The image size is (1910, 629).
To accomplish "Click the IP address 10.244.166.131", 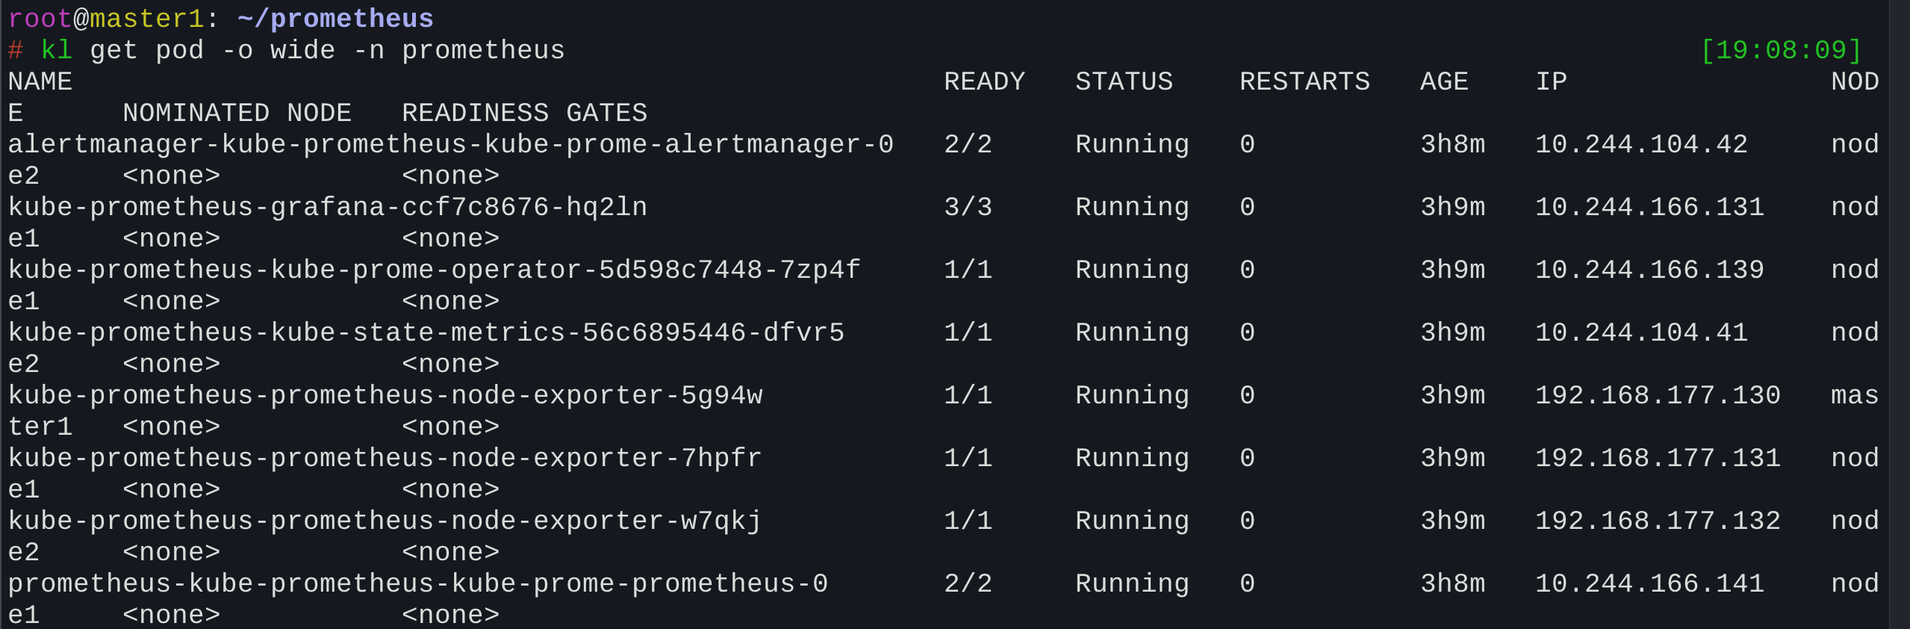I will (x=1649, y=207).
